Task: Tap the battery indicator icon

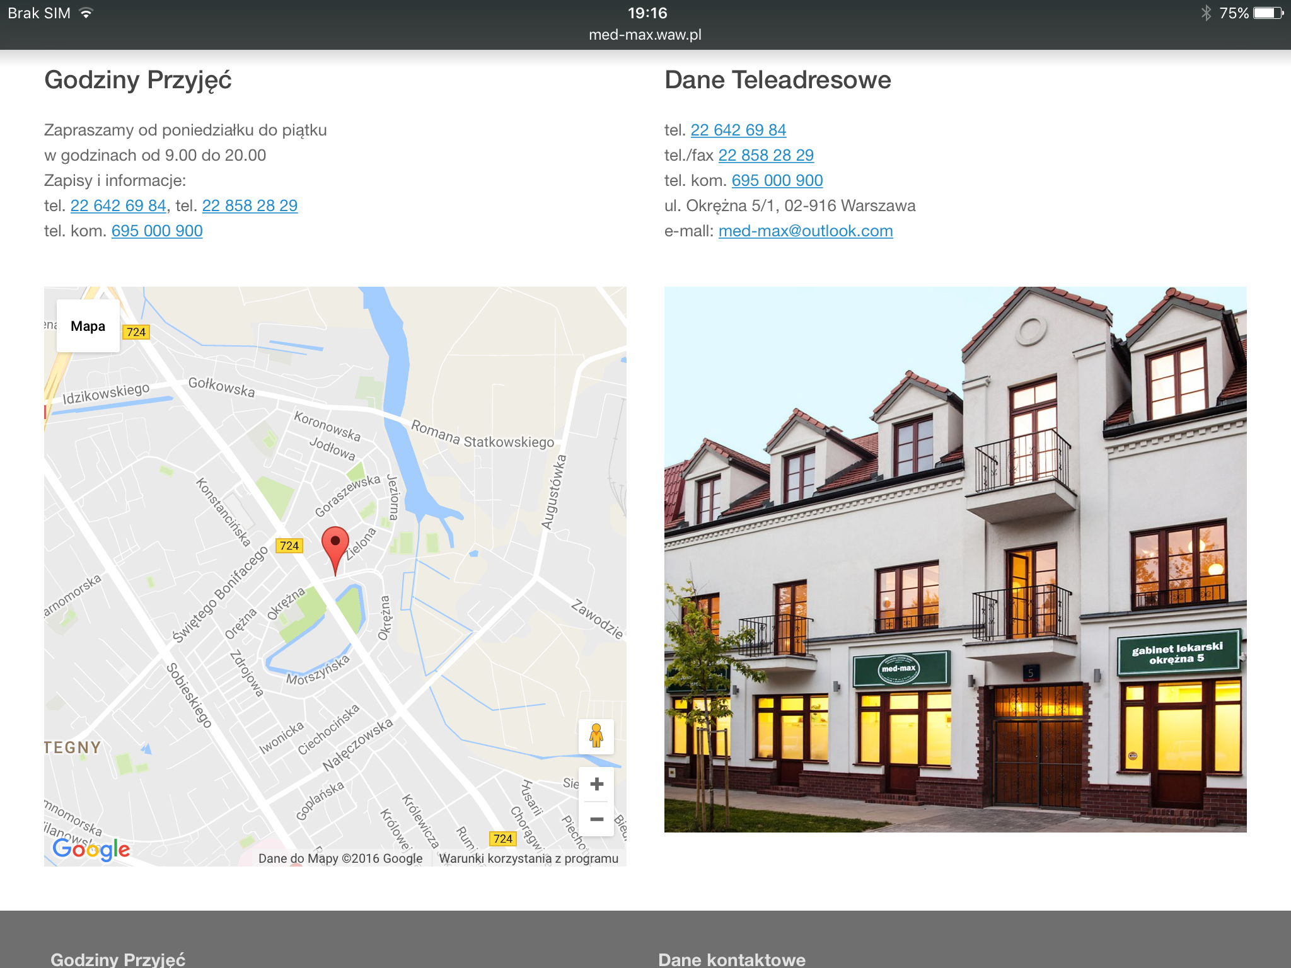Action: click(x=1268, y=13)
